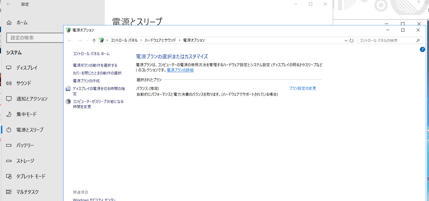Open help using the blue ? icon
The width and height of the screenshot is (429, 201).
tap(422, 49)
